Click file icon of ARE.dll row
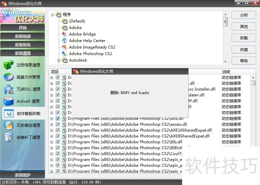The width and height of the screenshot is (260, 185). pos(64,119)
